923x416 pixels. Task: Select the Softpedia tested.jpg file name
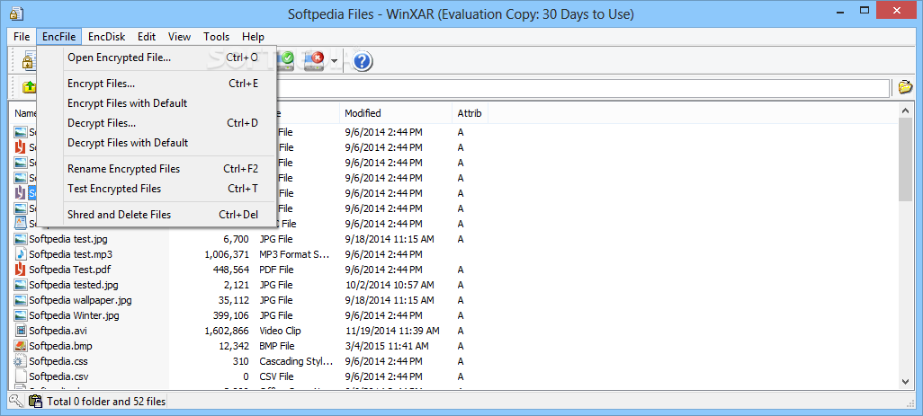tap(74, 285)
